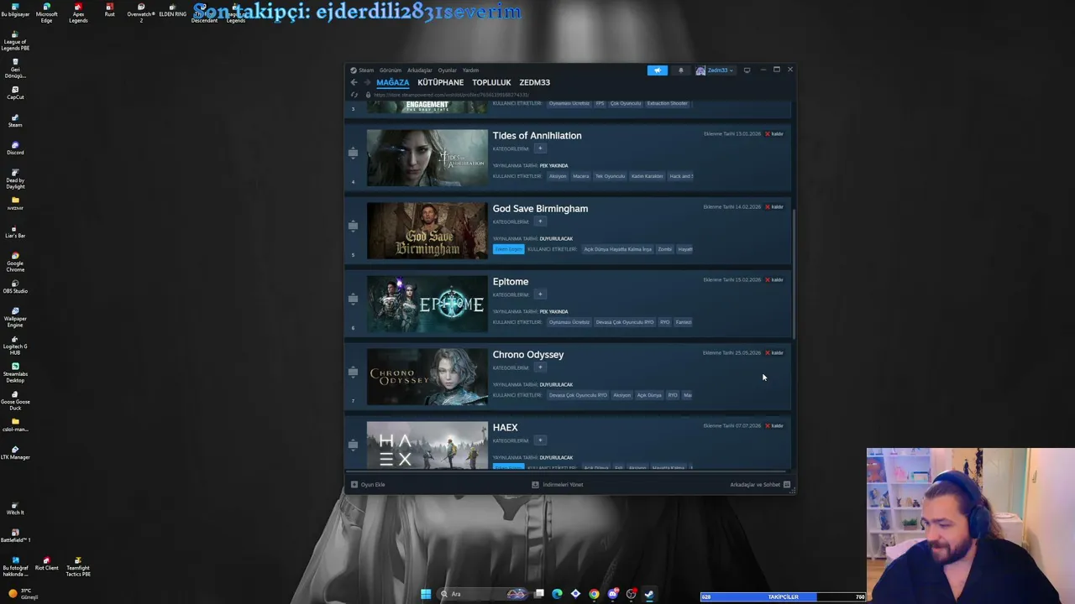Viewport: 1075px width, 604px height.
Task: Click the Aksiyon tag on Tides of Annihilation
Action: 558,176
